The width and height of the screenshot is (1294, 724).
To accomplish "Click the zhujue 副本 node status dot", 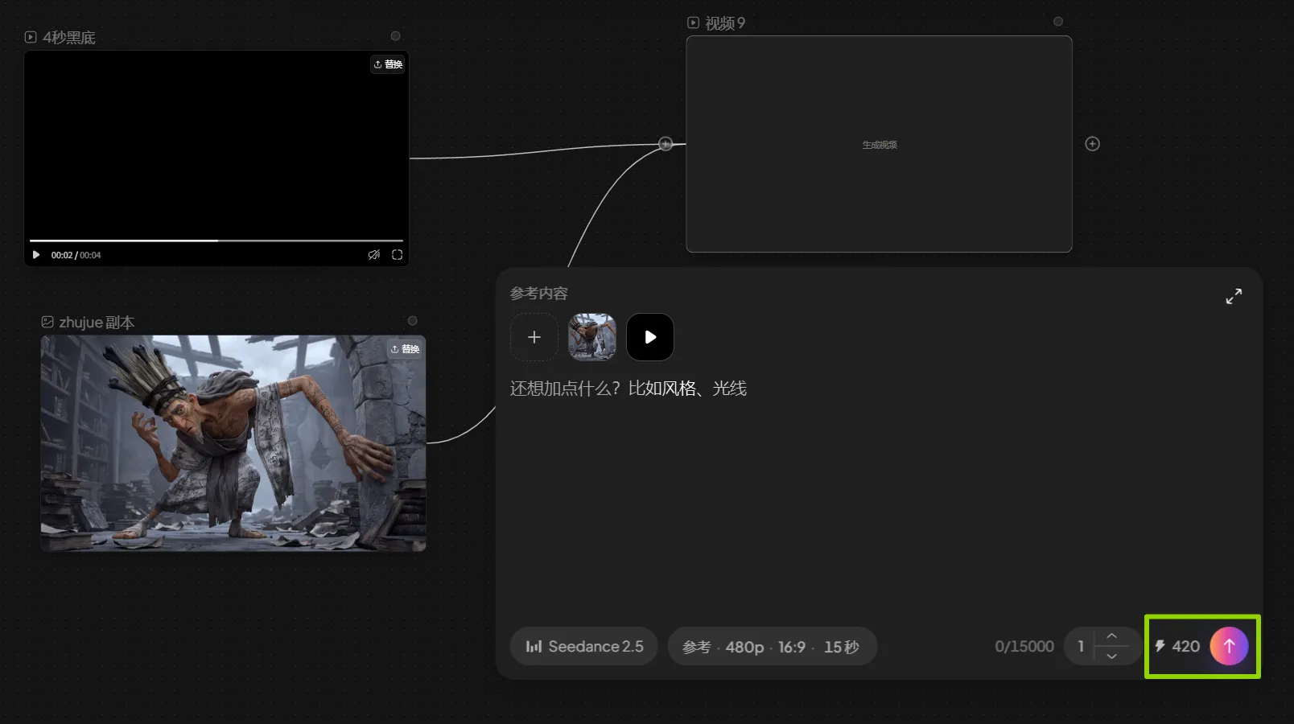I will click(412, 321).
